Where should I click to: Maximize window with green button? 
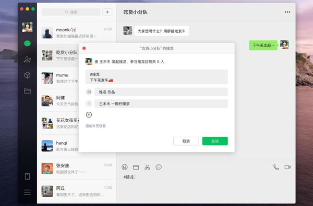click(33, 9)
